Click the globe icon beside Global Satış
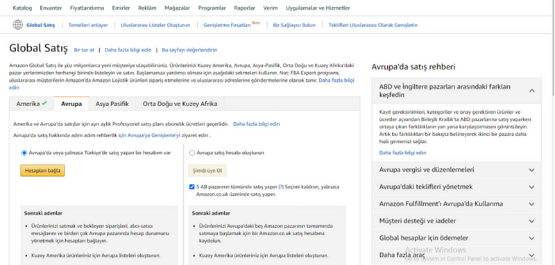The height and width of the screenshot is (265, 555). (18, 25)
